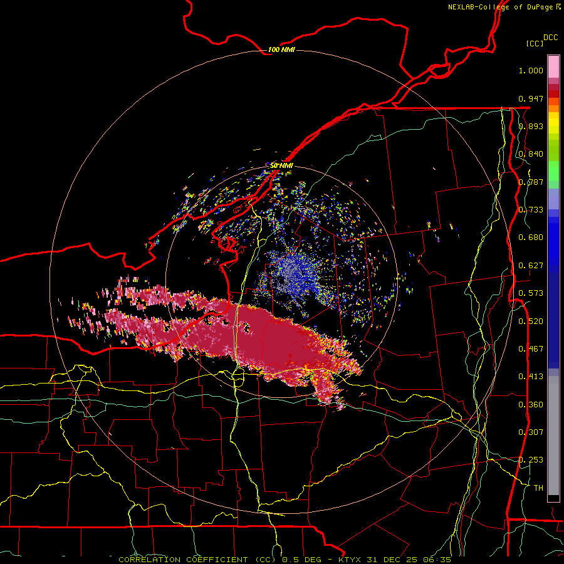
Task: Click the 0.893 scale value
Action: (531, 126)
